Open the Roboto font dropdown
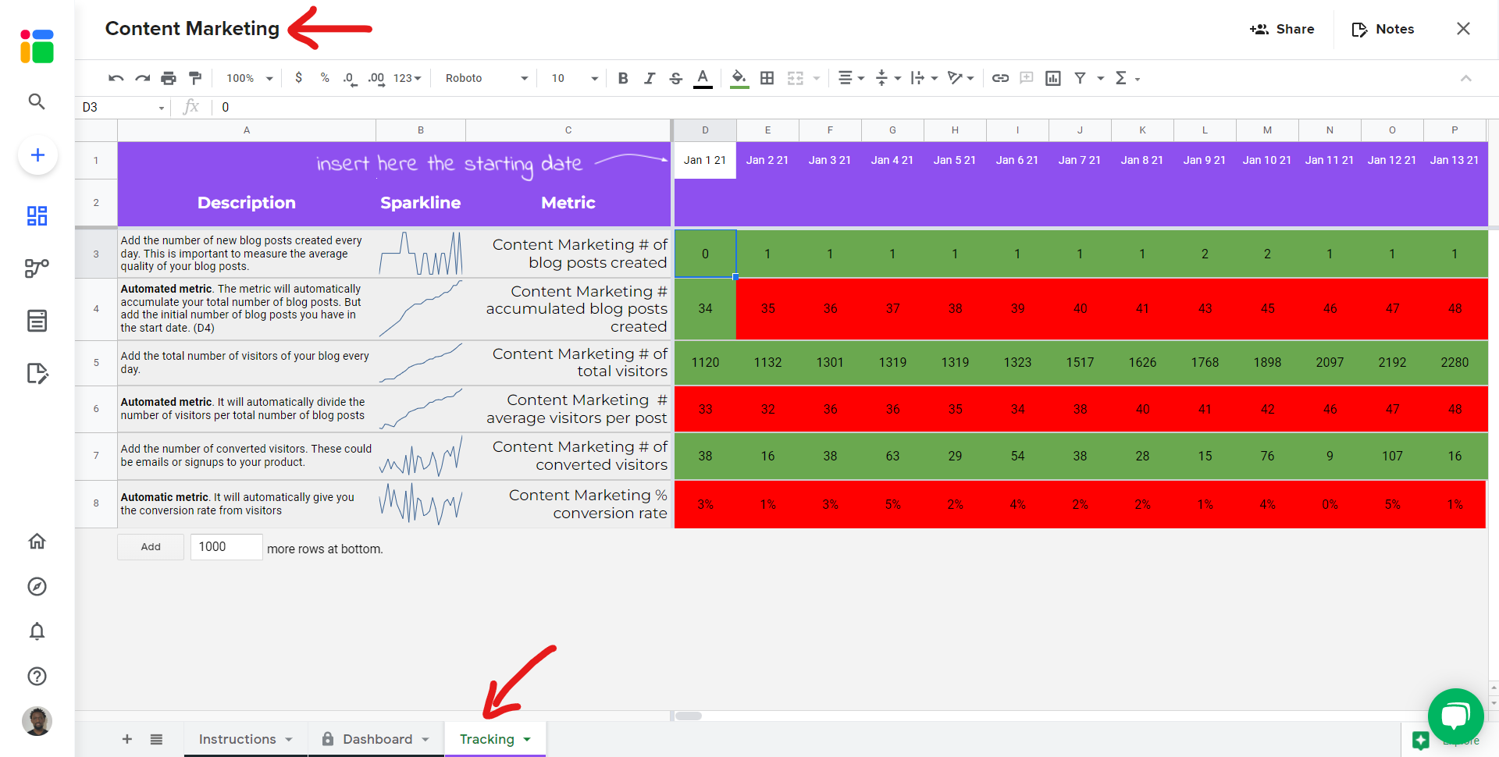Screen dimensions: 1499x757 [486, 78]
